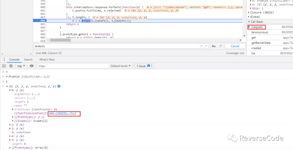This screenshot has width=293, height=150.
Task: Click the issue message icon
Action: [x=149, y=66]
